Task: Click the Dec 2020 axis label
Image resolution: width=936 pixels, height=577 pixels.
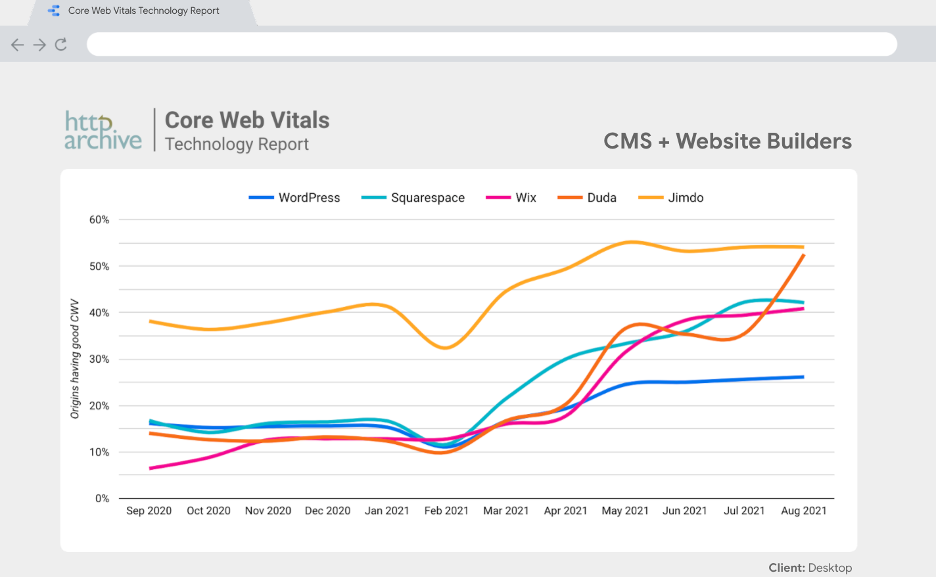Action: tap(327, 511)
